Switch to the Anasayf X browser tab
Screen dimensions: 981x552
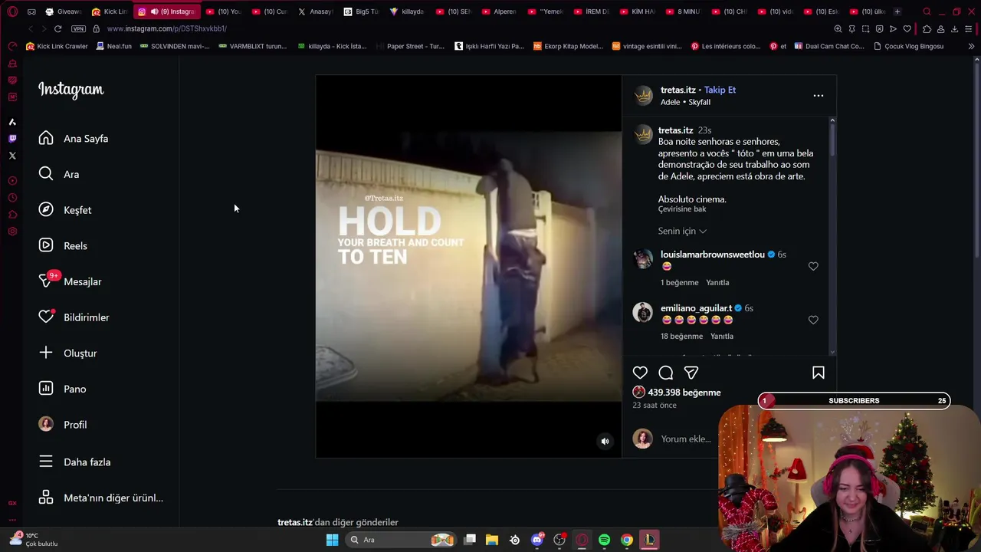point(316,11)
